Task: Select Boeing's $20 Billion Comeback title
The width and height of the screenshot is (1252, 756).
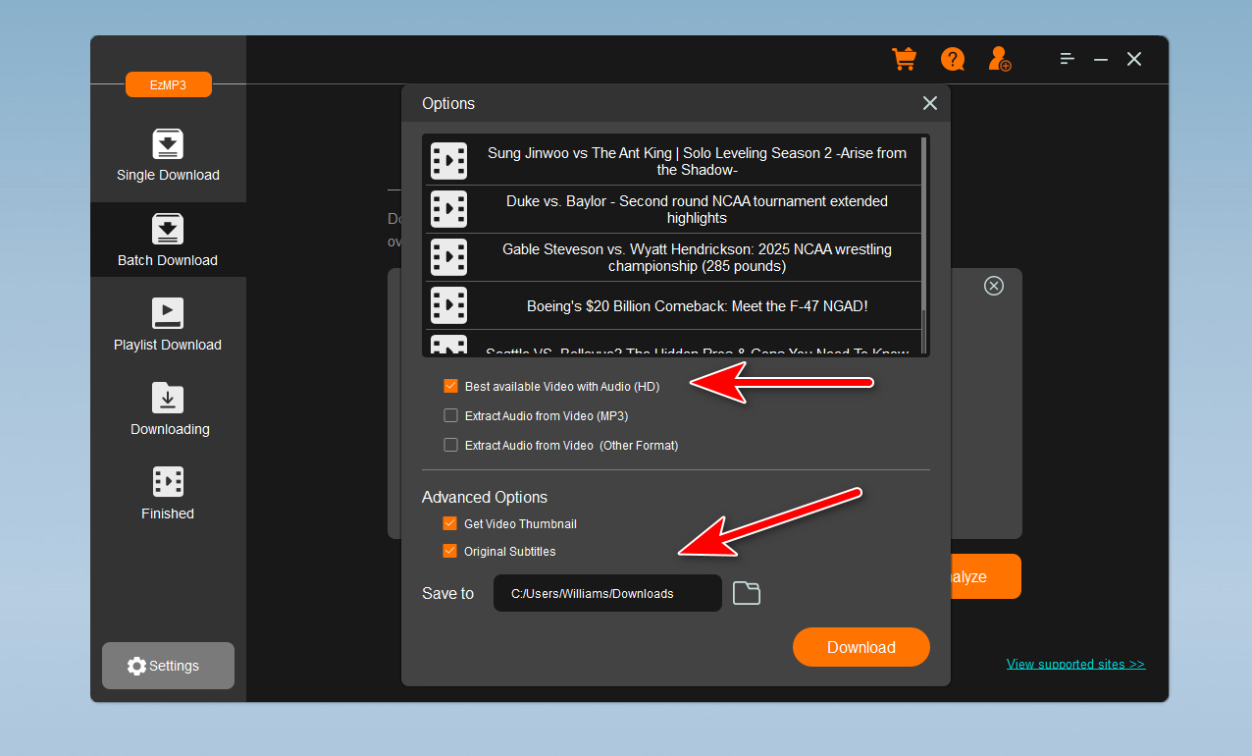Action: coord(697,306)
